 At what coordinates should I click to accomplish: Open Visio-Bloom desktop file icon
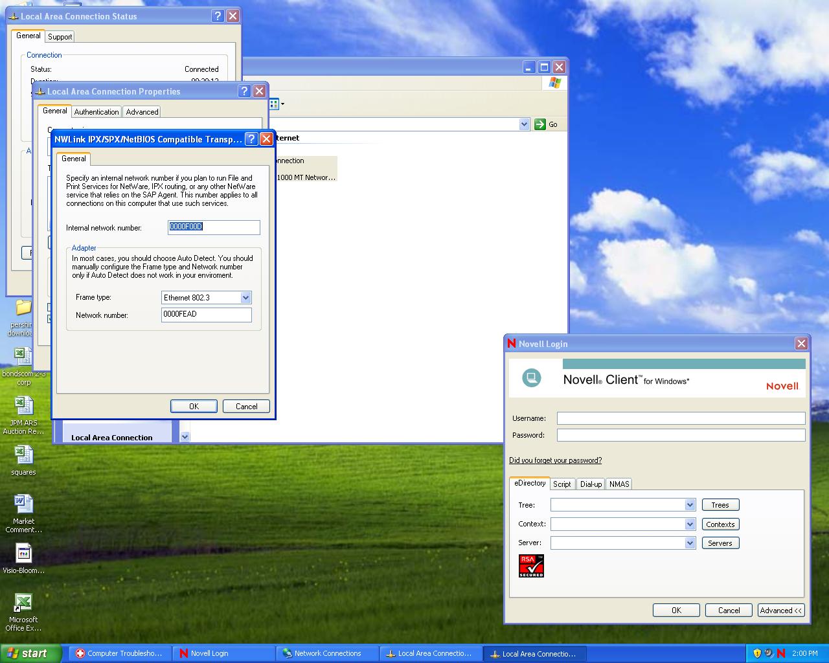[24, 558]
